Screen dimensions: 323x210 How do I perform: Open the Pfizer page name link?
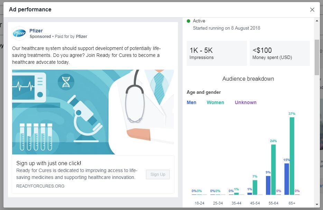[x=36, y=31]
